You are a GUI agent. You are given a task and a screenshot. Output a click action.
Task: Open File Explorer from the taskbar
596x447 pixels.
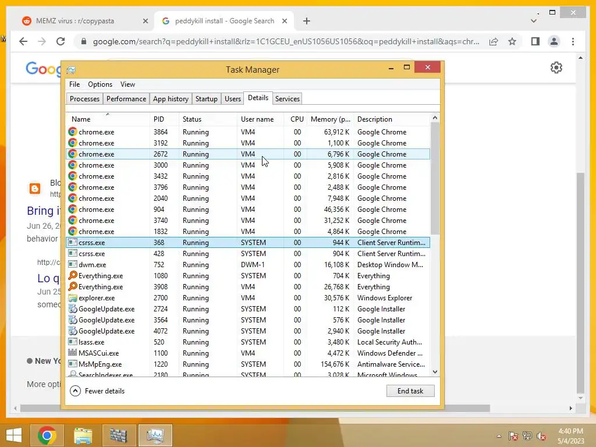83,435
